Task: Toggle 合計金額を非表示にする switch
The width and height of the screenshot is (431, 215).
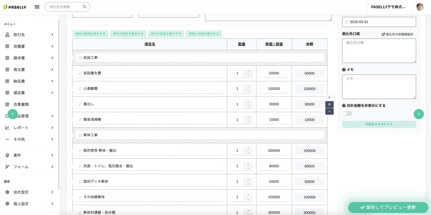Action: (x=347, y=113)
